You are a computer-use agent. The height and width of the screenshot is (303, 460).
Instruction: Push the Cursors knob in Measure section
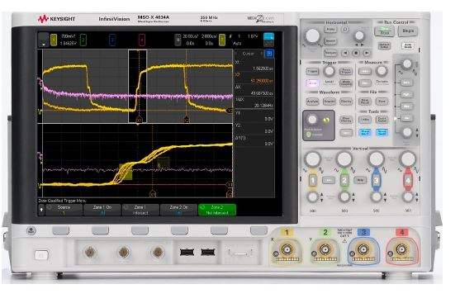pos(382,71)
